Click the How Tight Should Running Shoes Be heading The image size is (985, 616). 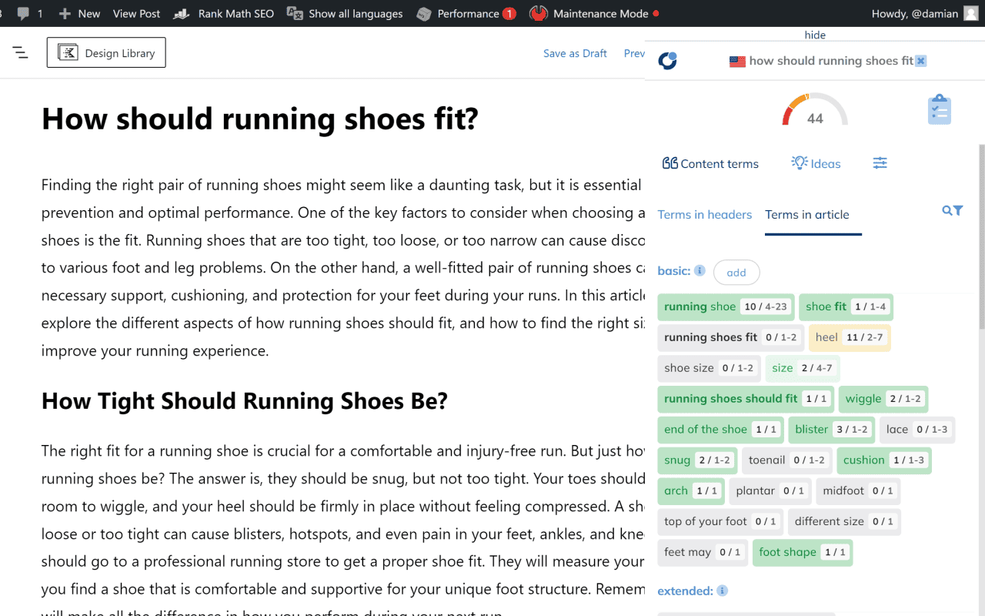point(245,401)
